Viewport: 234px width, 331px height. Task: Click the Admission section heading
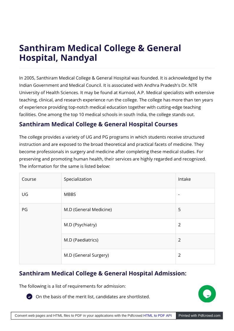pos(103,273)
